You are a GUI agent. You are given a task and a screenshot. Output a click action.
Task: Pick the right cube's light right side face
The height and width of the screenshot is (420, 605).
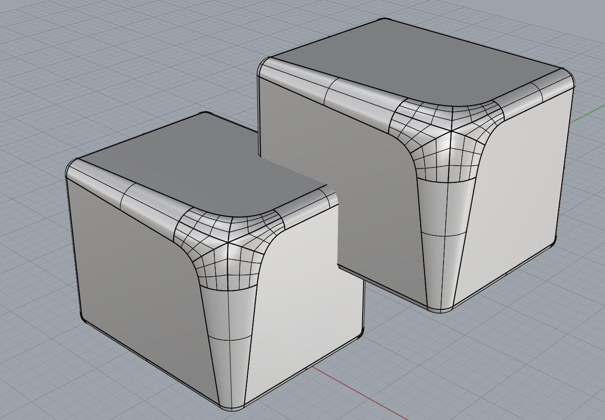(518, 196)
